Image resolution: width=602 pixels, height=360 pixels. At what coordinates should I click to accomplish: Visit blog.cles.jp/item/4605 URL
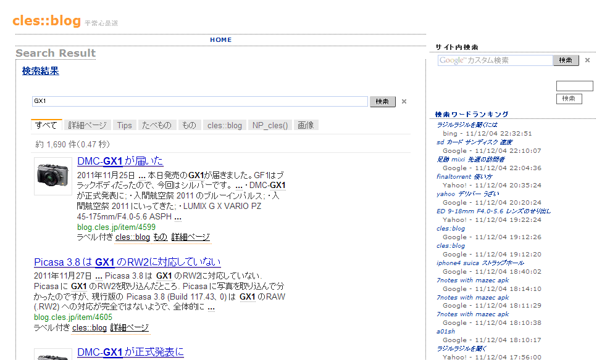(73, 317)
